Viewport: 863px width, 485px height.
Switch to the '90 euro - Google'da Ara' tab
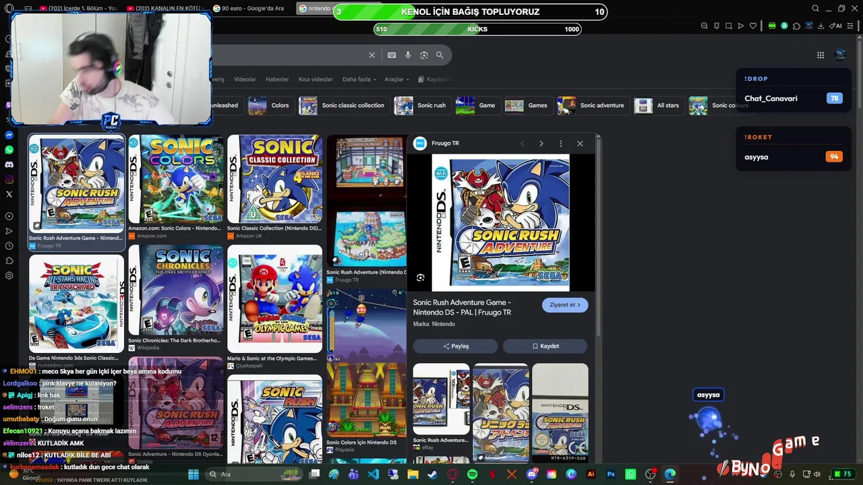(249, 9)
